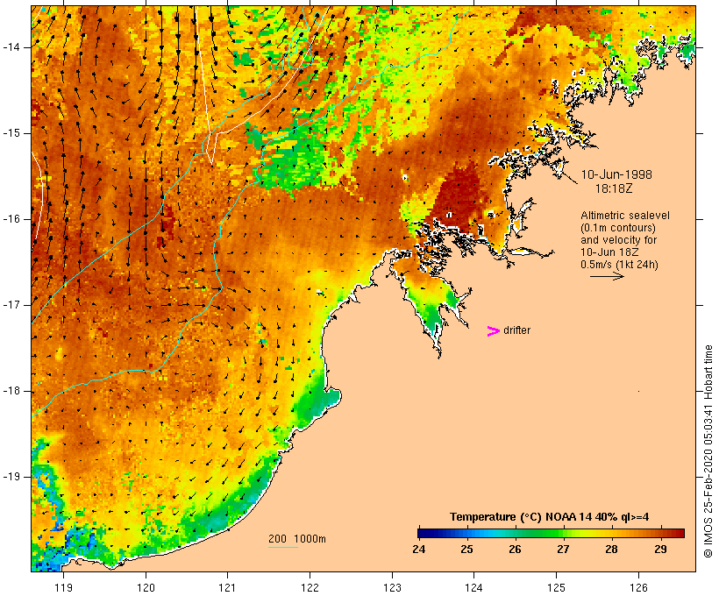Screen dimensions: 719x596
Task: Click latitude axis label '-15'
Action: click(11, 133)
